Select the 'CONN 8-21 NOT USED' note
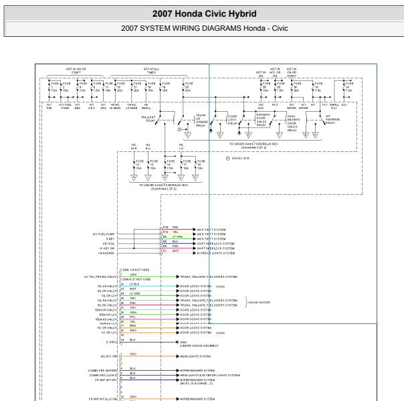Image resolution: width=404 pixels, height=401 pixels. tap(136, 279)
